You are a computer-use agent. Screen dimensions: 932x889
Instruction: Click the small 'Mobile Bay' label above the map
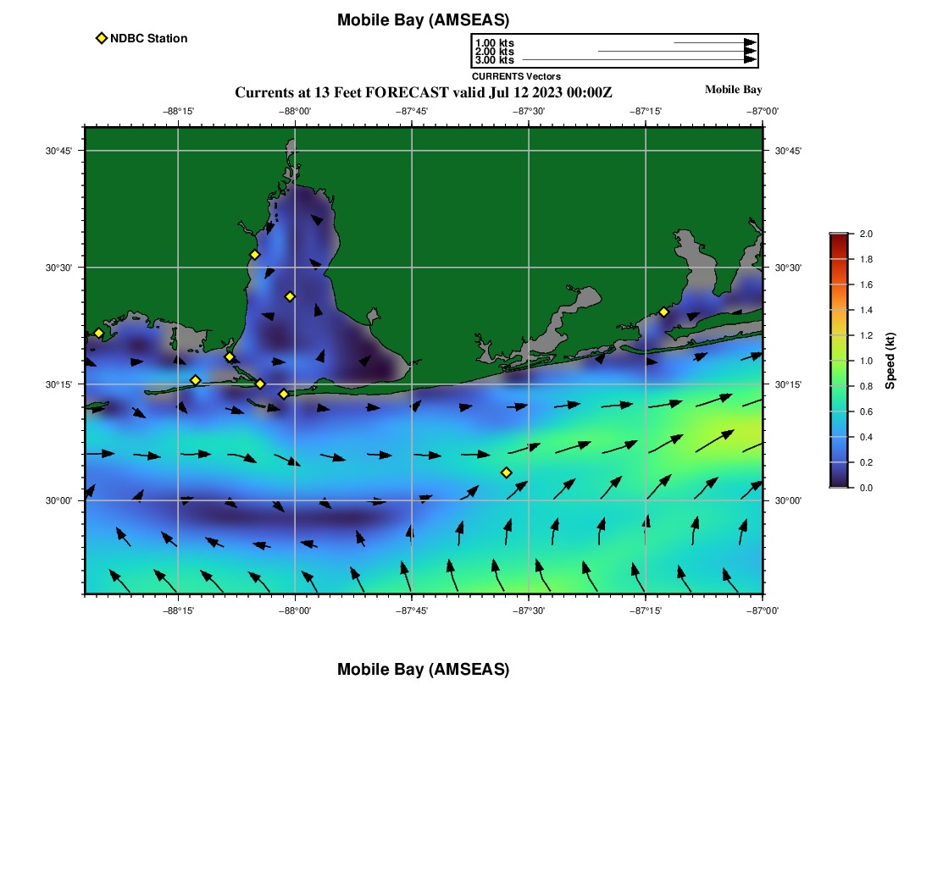734,90
